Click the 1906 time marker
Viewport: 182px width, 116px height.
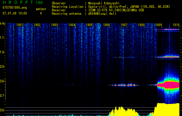pyautogui.click(x=106, y=25)
